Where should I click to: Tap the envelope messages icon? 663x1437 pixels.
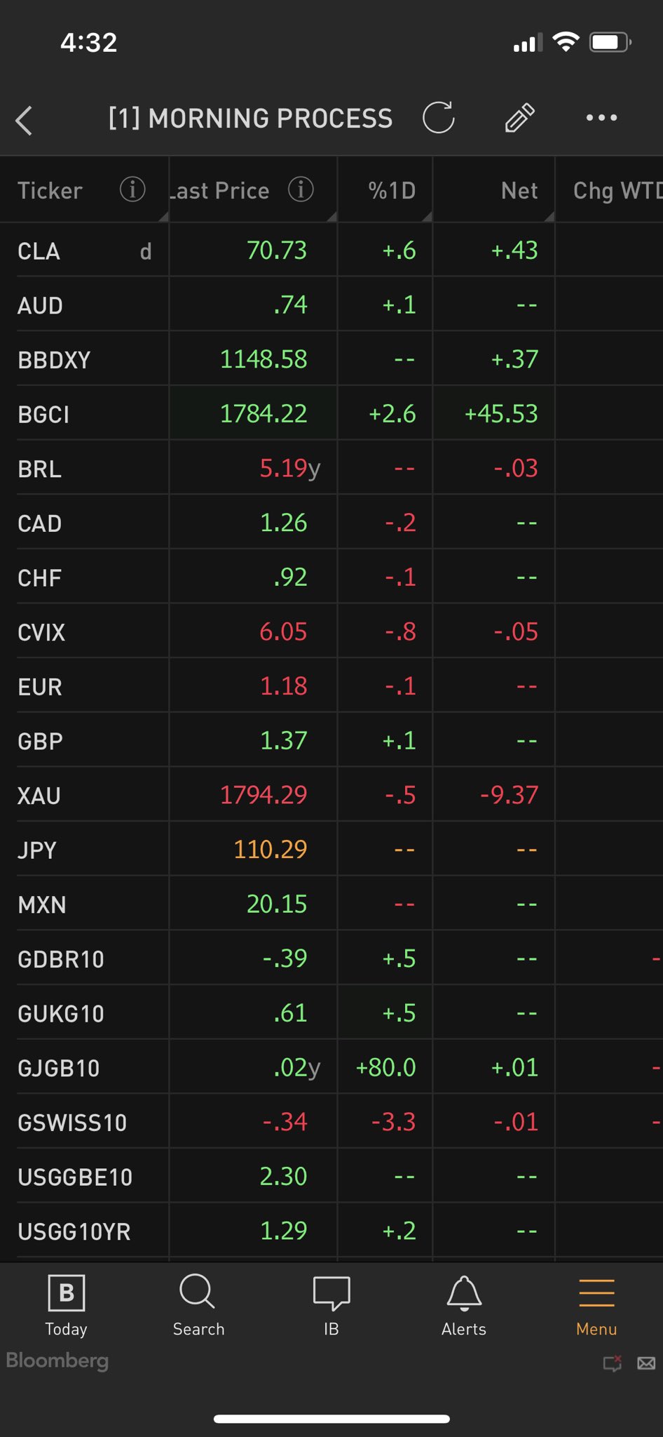point(646,1363)
